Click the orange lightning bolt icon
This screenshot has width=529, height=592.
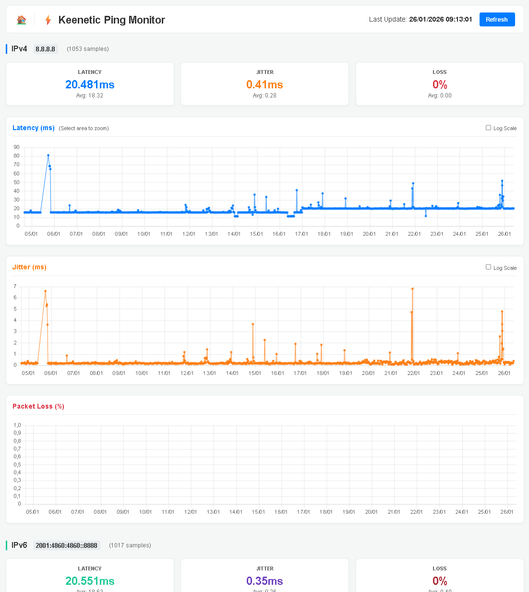coord(48,20)
